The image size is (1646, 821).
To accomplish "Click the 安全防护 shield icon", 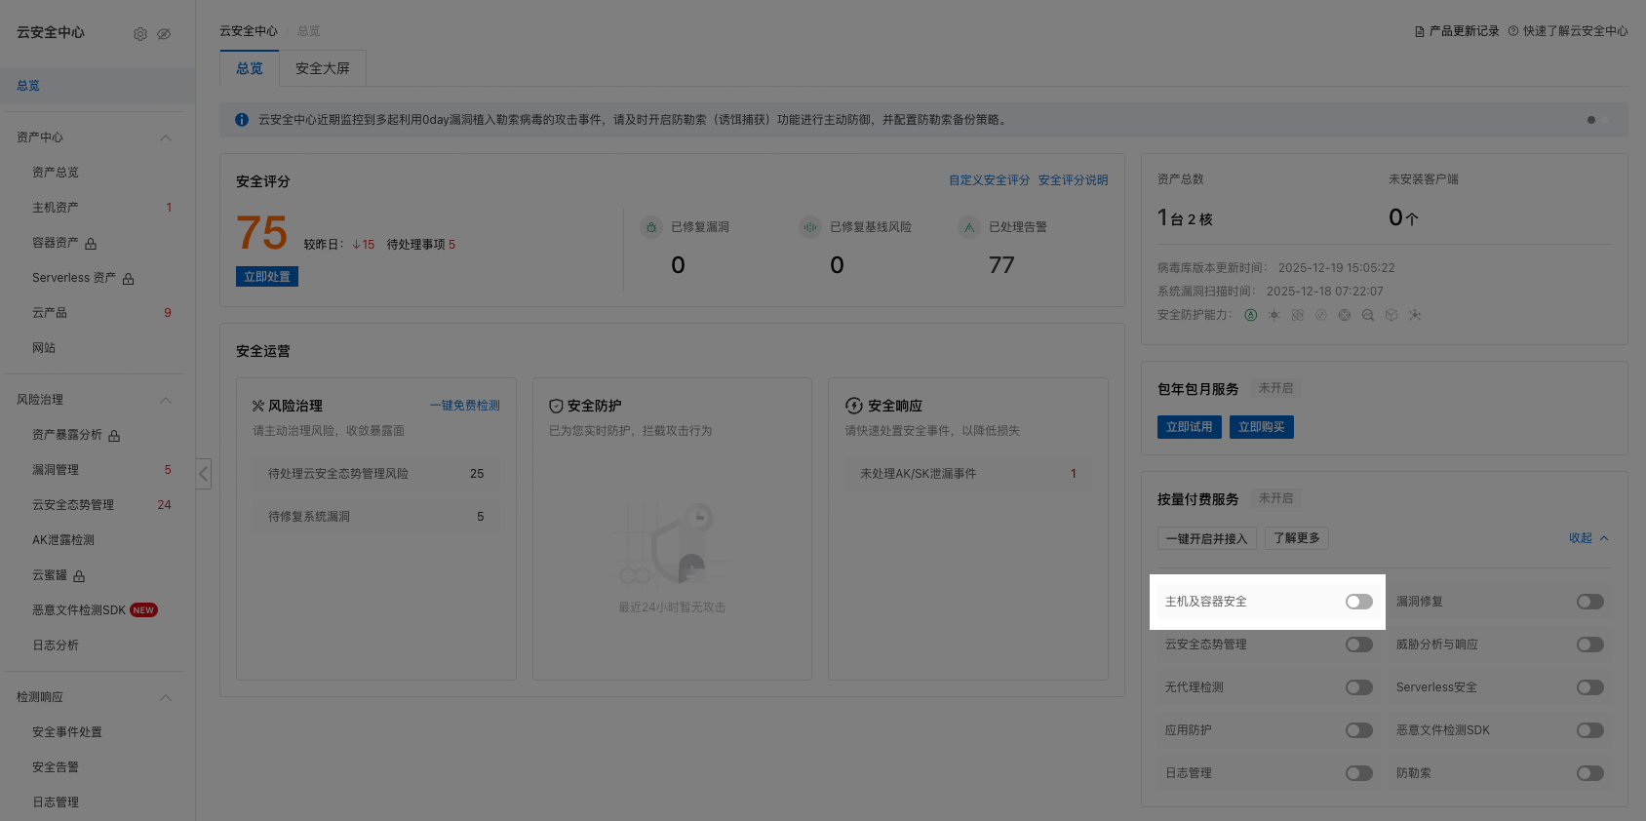I will click(556, 406).
